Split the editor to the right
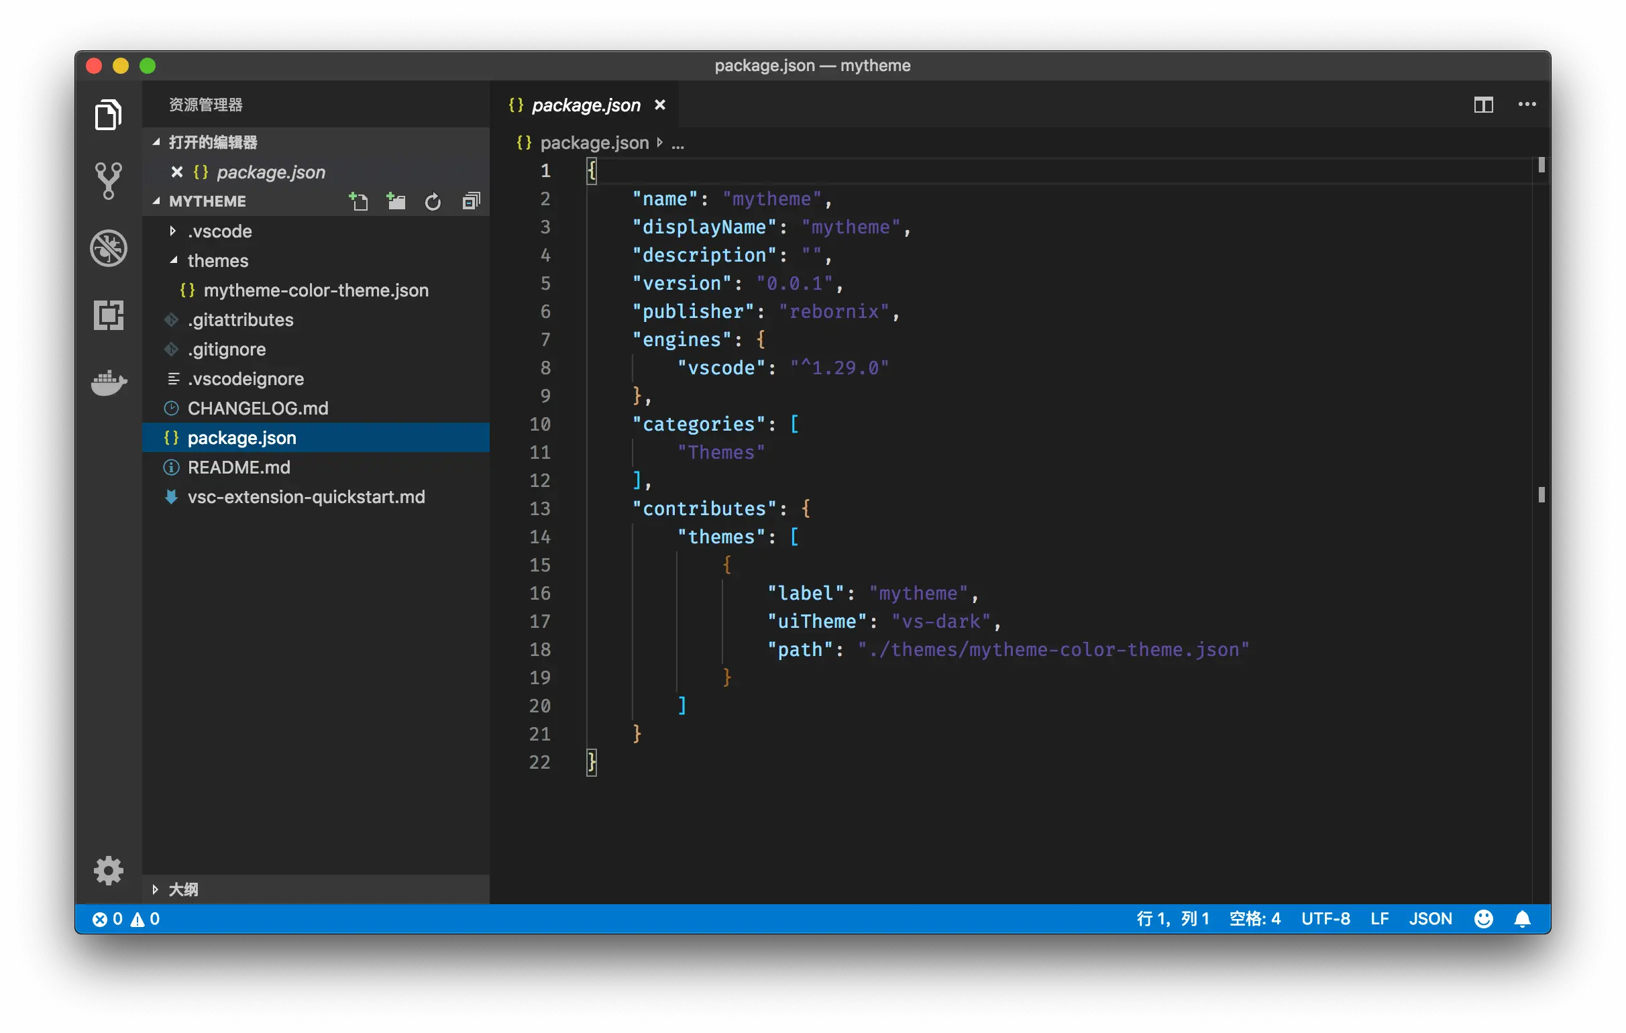Image resolution: width=1626 pixels, height=1033 pixels. coord(1483,105)
